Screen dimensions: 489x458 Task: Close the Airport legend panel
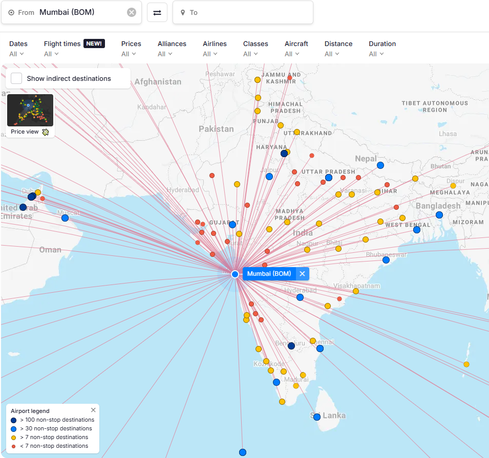pos(93,410)
